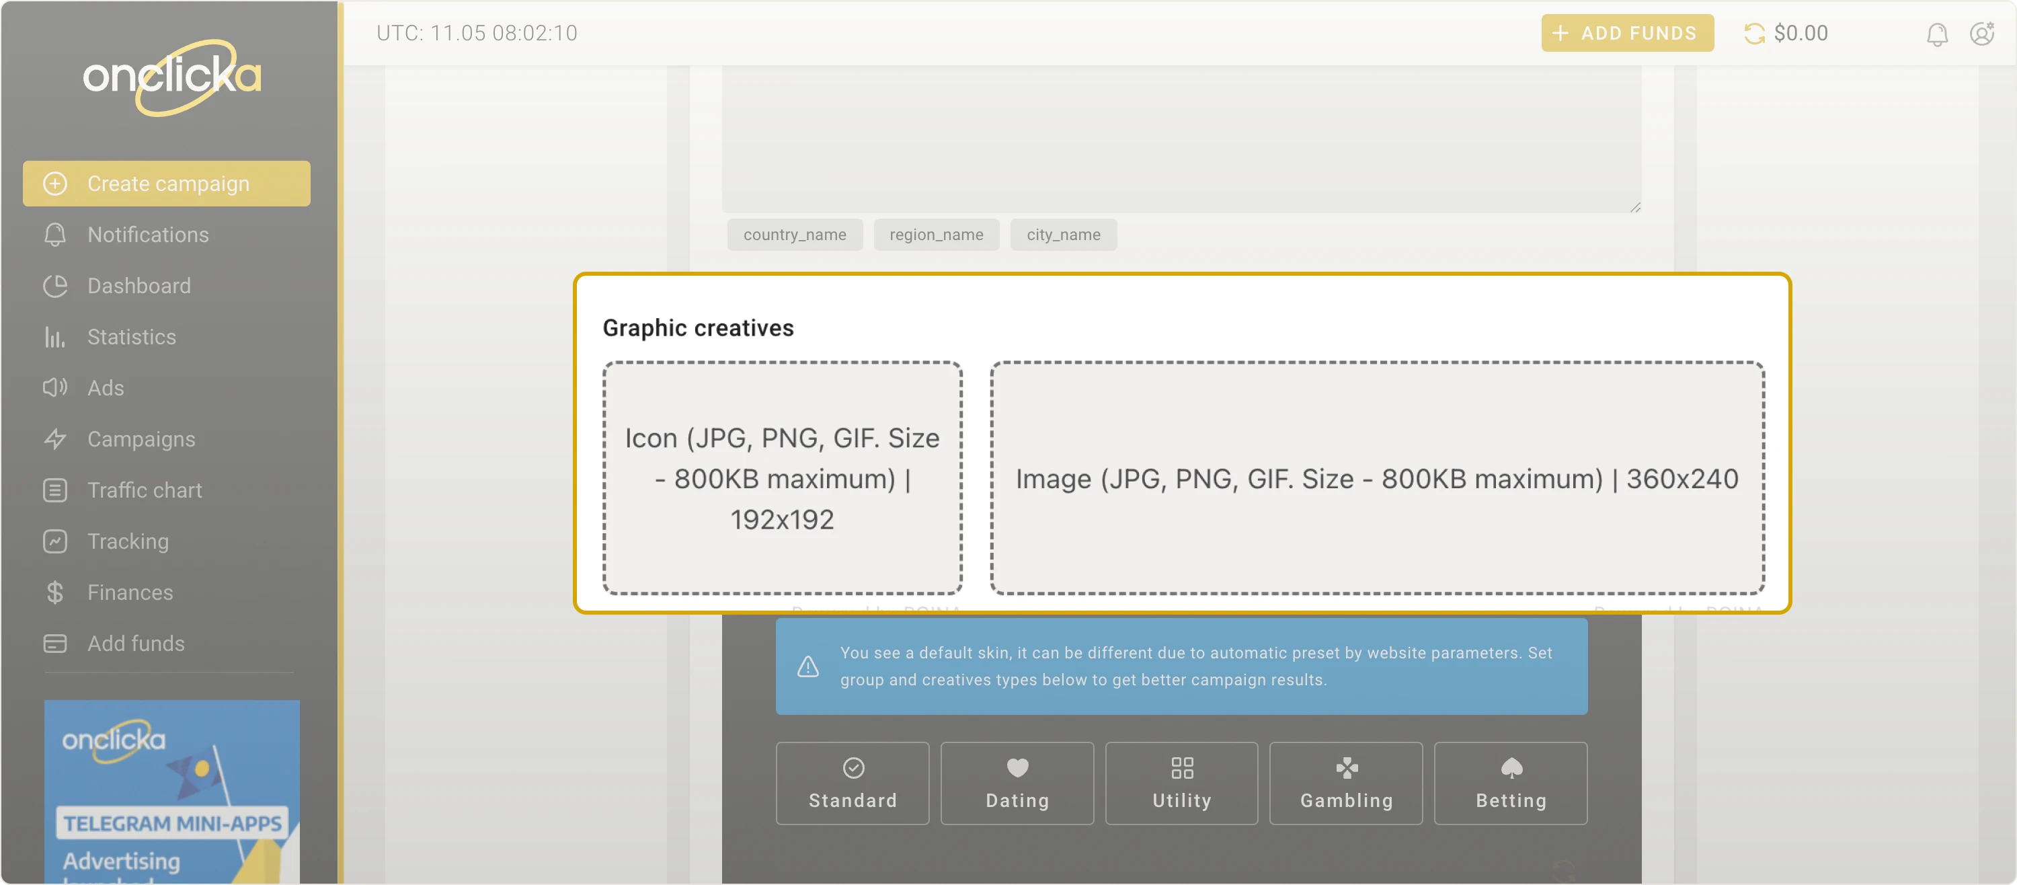Click the Ads megaphone icon in sidebar
The height and width of the screenshot is (885, 2017).
point(54,387)
